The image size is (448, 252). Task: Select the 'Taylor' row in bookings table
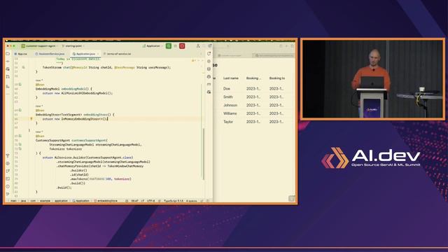[x=254, y=122]
